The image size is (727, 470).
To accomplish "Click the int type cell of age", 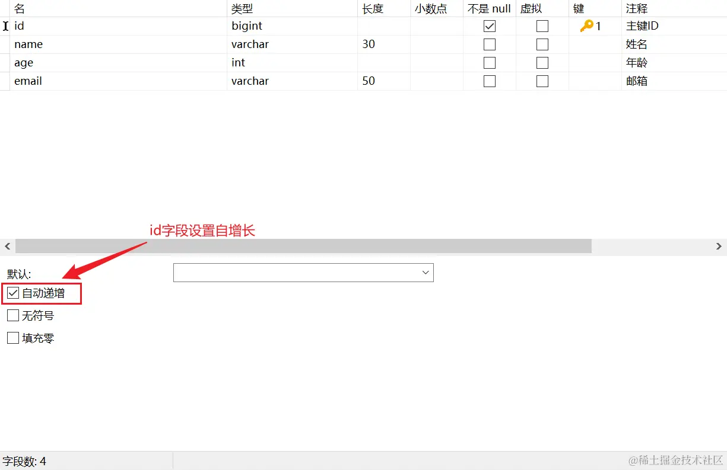I will coord(293,63).
